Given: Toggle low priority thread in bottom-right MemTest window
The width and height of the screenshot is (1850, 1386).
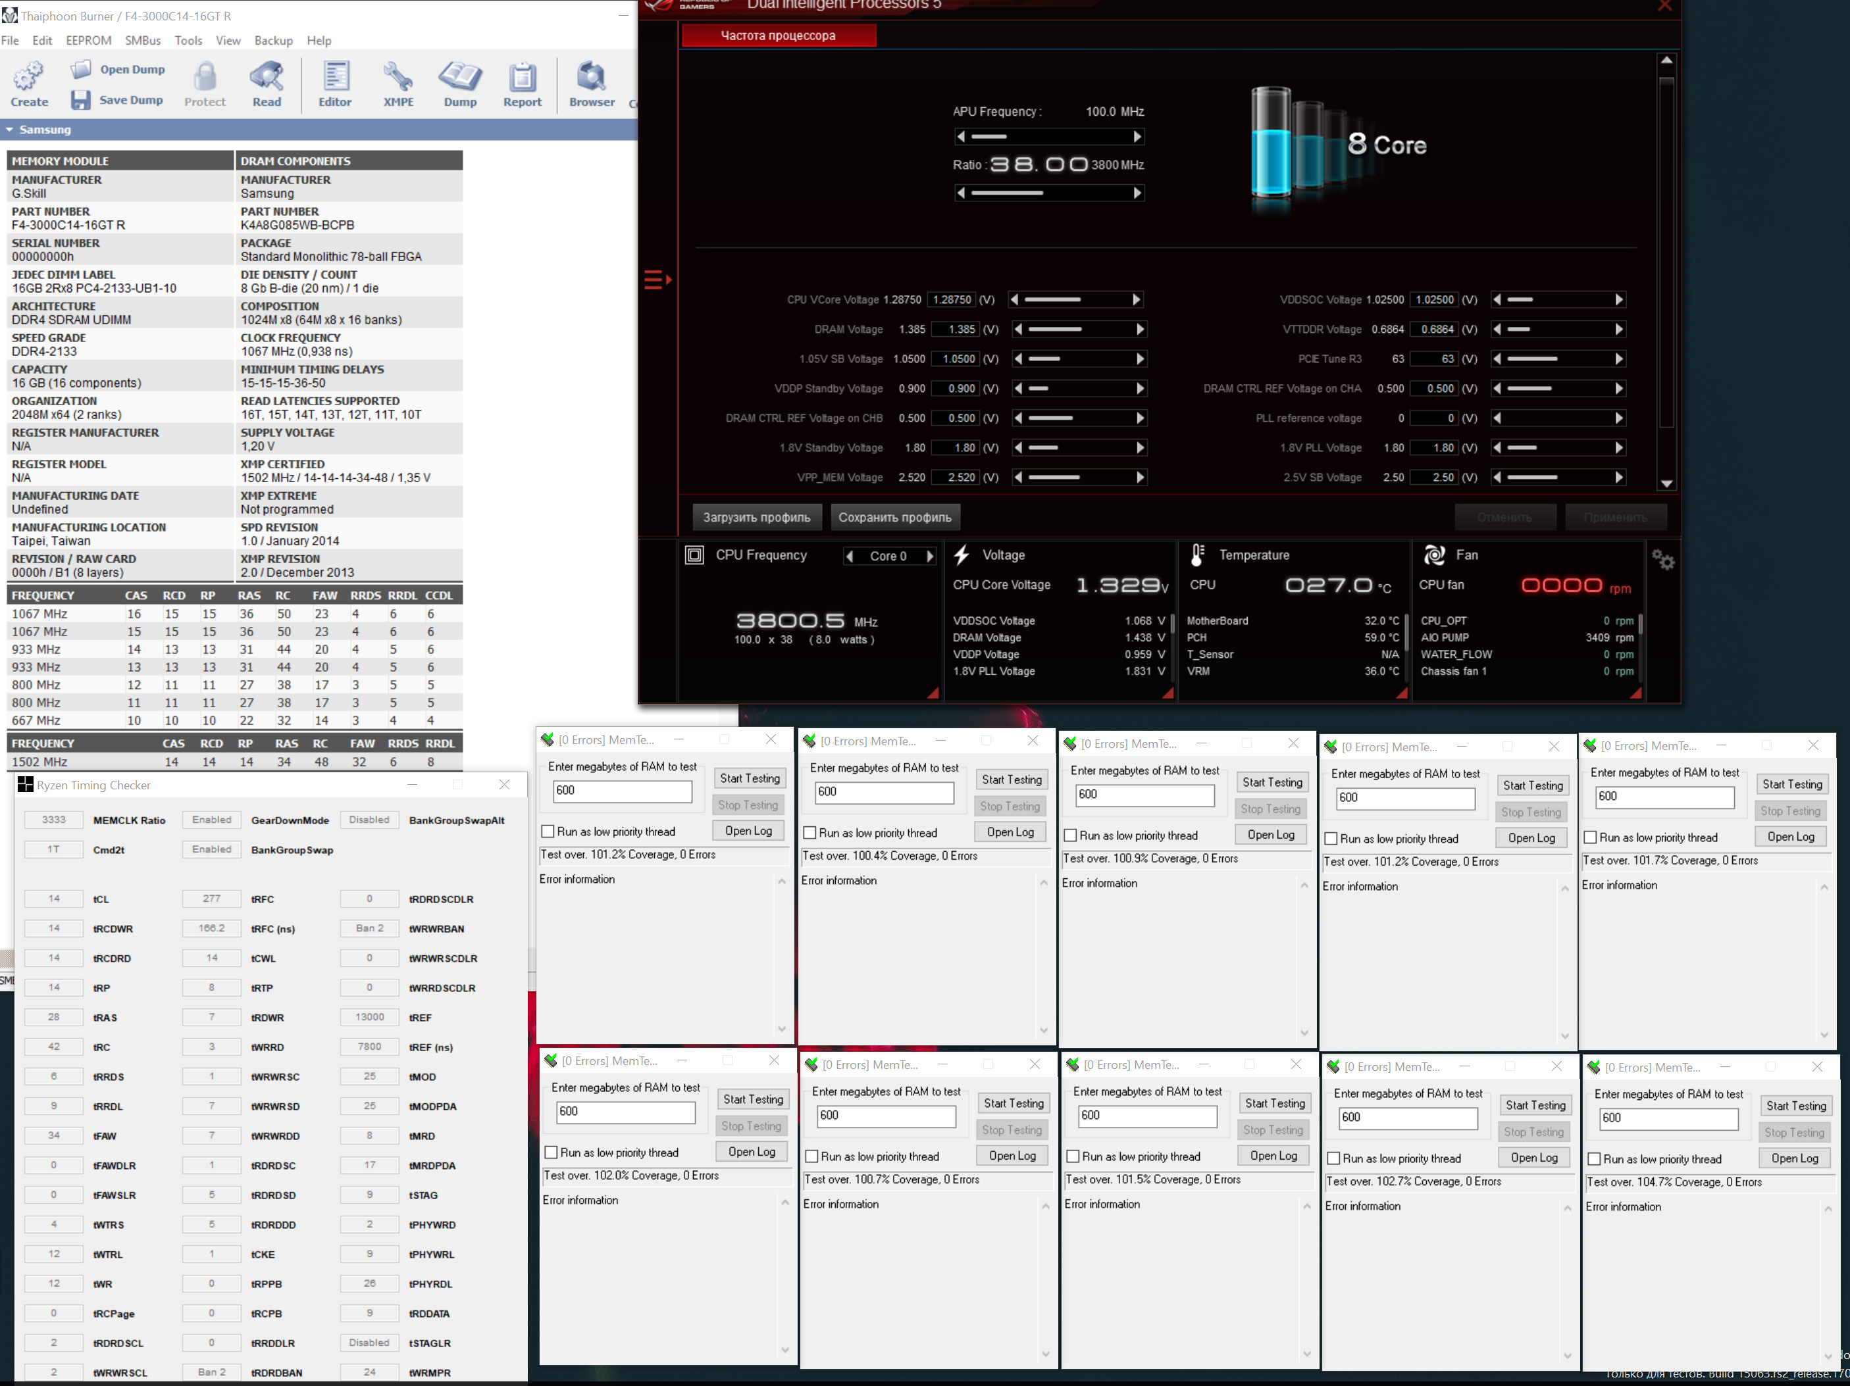Looking at the screenshot, I should pyautogui.click(x=1594, y=1160).
